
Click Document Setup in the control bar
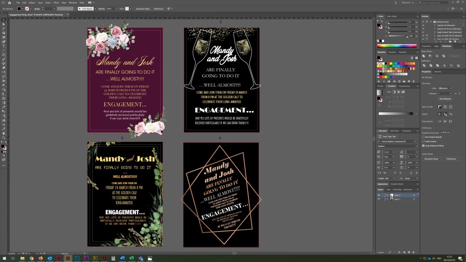point(143,9)
